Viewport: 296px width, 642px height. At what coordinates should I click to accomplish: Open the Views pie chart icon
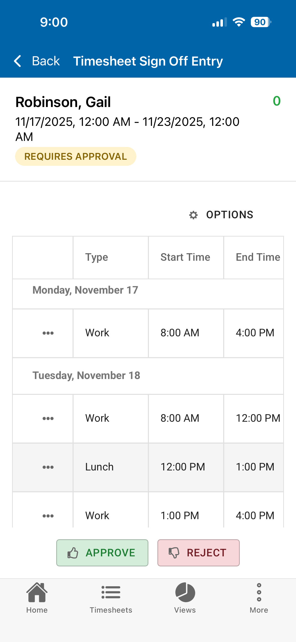pos(185,592)
